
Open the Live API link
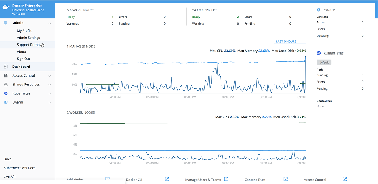click(x=9, y=177)
